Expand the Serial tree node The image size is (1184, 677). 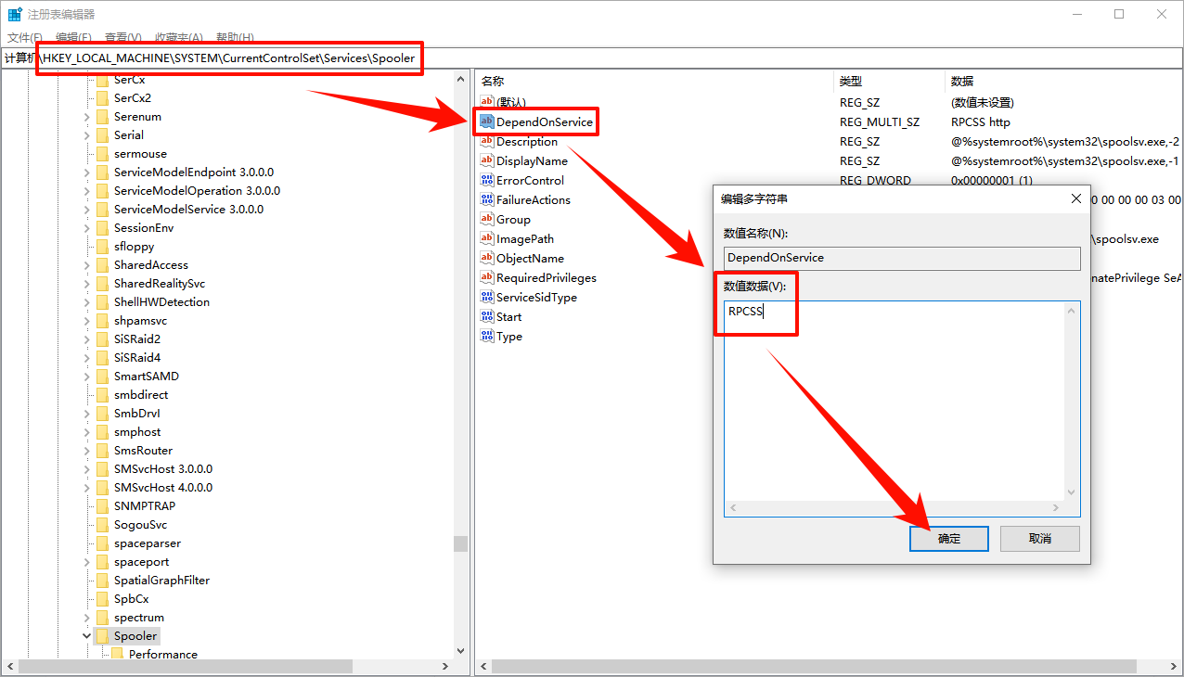tap(86, 135)
